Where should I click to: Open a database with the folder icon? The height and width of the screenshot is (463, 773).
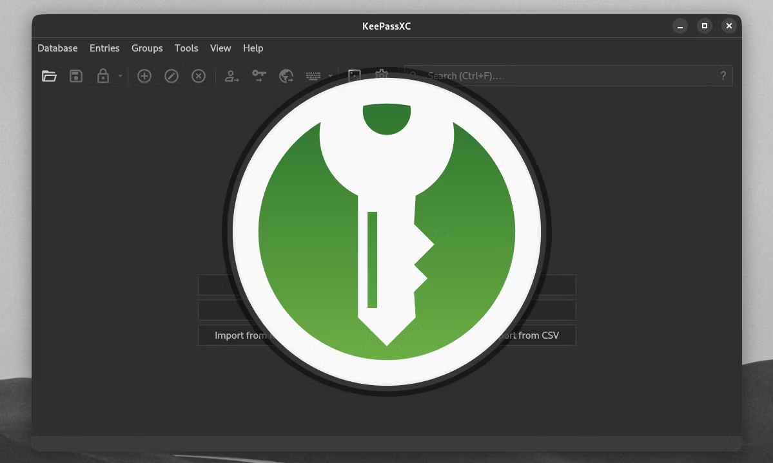tap(49, 76)
